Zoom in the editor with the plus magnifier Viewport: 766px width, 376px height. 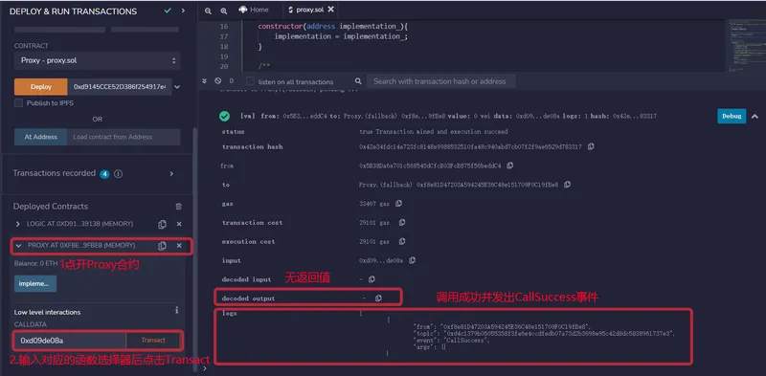224,11
